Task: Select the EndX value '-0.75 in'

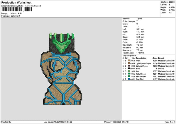Action: click(x=140, y=40)
